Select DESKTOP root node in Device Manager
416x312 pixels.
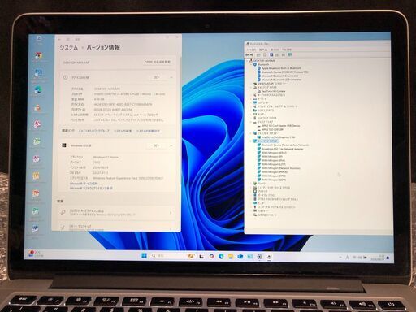click(265, 61)
